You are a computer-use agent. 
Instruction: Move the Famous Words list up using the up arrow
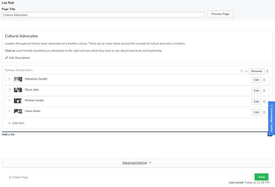[x=241, y=71]
